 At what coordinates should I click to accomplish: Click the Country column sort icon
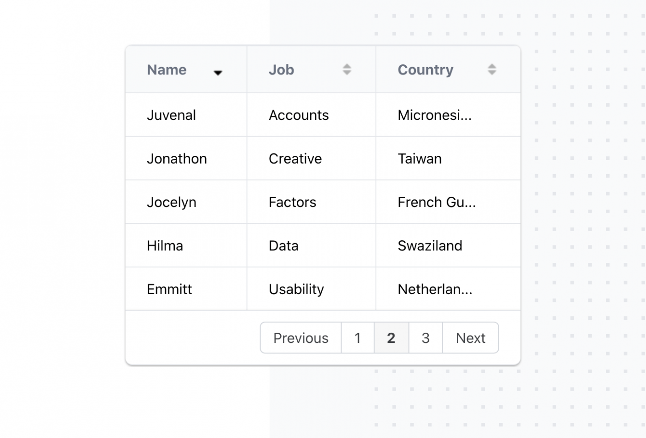492,69
